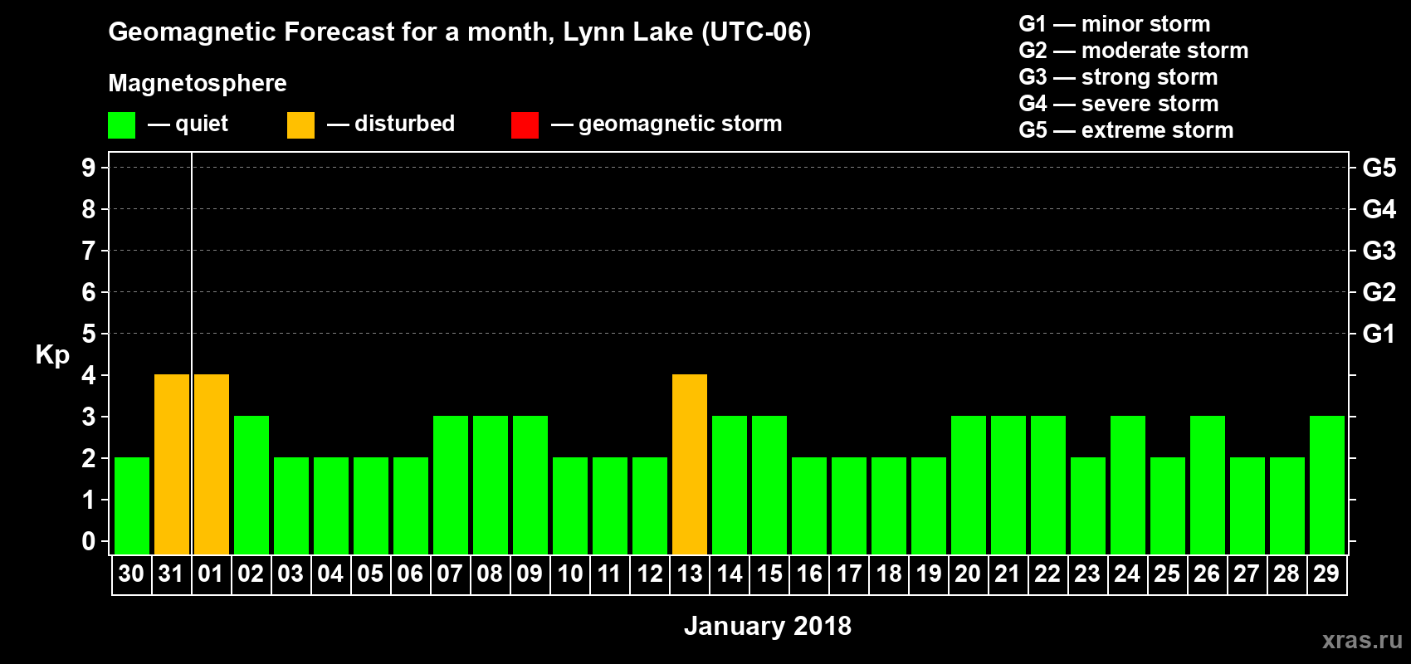Click the 'G5 — extreme storm' legend line
The height and width of the screenshot is (664, 1411).
click(1126, 130)
